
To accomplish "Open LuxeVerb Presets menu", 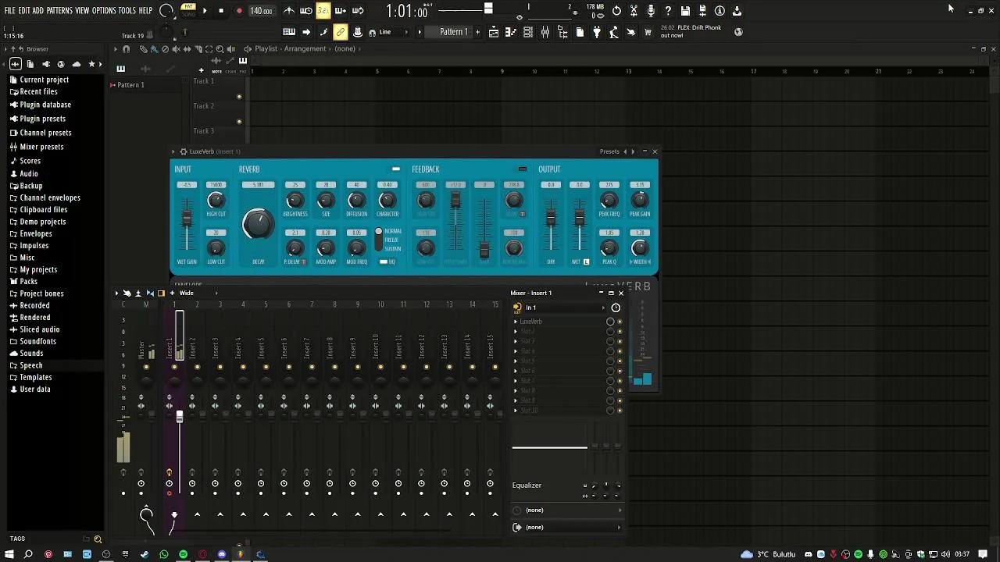I will tap(609, 151).
